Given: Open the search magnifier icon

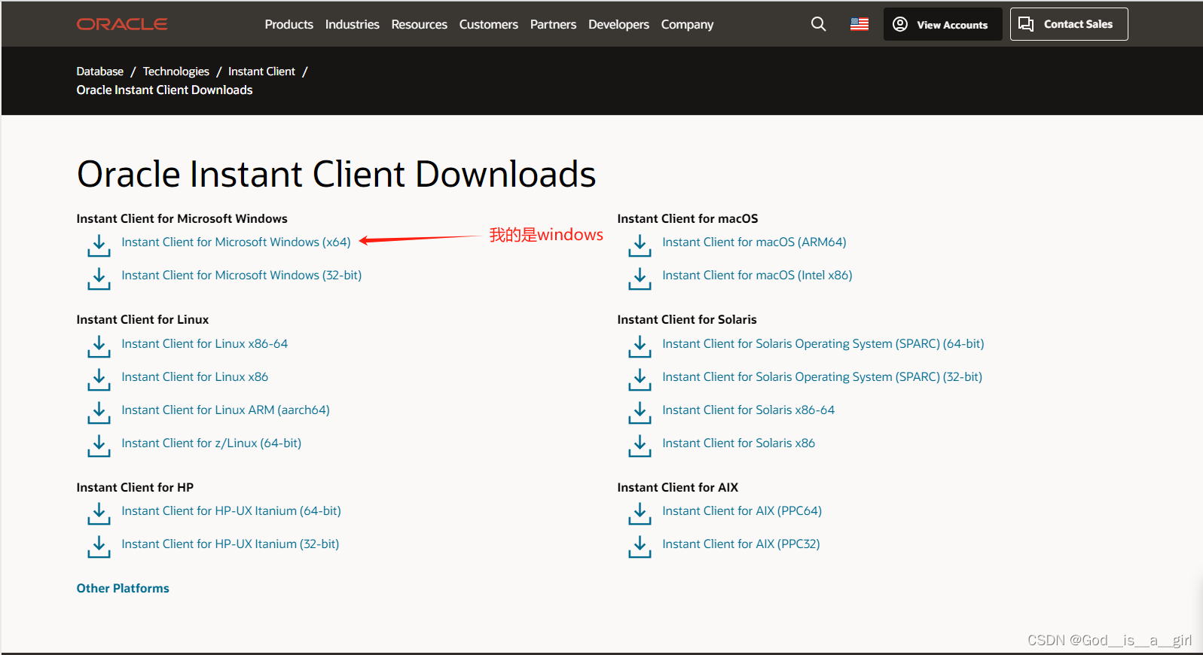Looking at the screenshot, I should click(x=818, y=24).
